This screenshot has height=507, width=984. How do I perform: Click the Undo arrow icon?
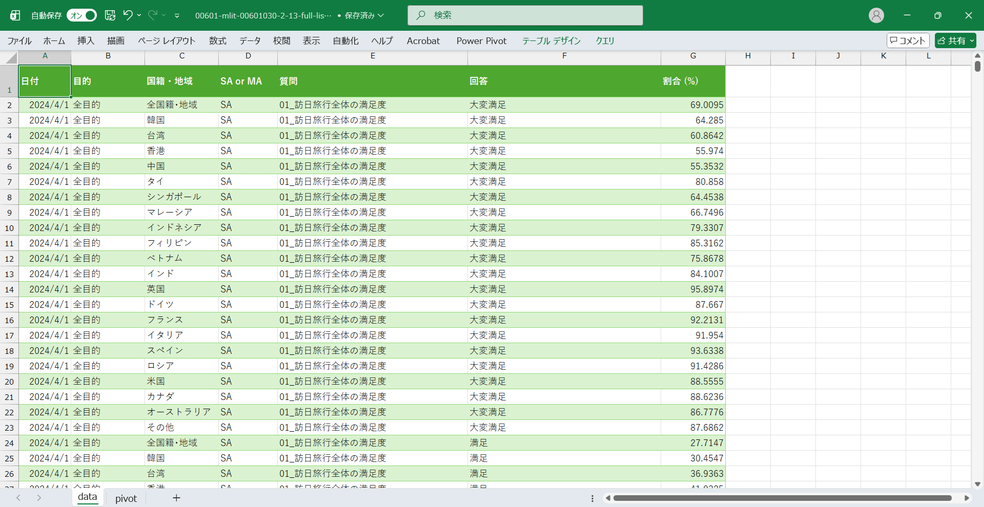tap(128, 15)
